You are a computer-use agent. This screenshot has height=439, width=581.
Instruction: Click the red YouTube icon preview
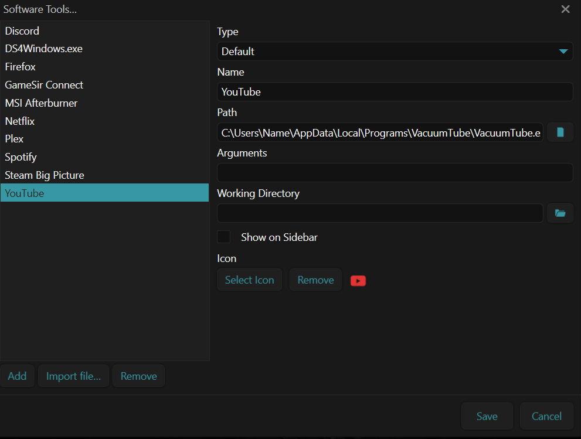(x=358, y=280)
